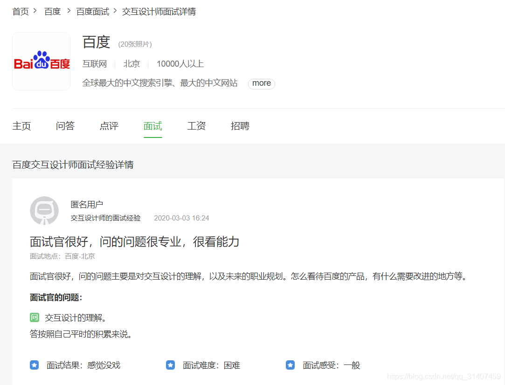
Task: Click breadcrumb arrow after 百度面试
Action: pyautogui.click(x=115, y=11)
